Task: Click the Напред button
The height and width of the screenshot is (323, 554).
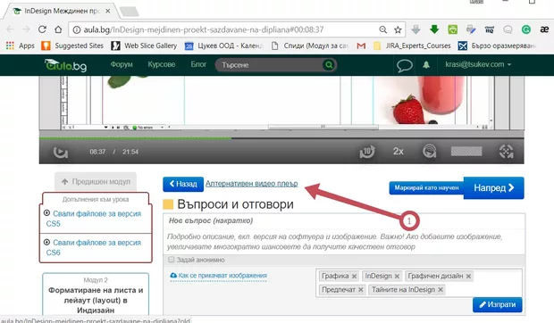Action: [x=493, y=188]
